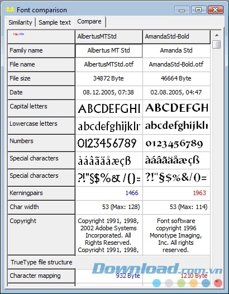Click the Albertus numbers sample
Image resolution: width=229 pixels, height=294 pixels.
coord(109,143)
